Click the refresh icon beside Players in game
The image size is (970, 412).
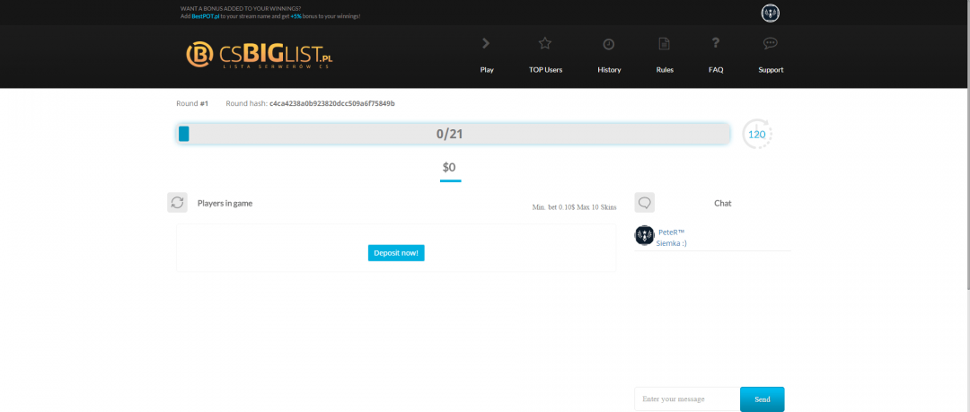tap(177, 203)
